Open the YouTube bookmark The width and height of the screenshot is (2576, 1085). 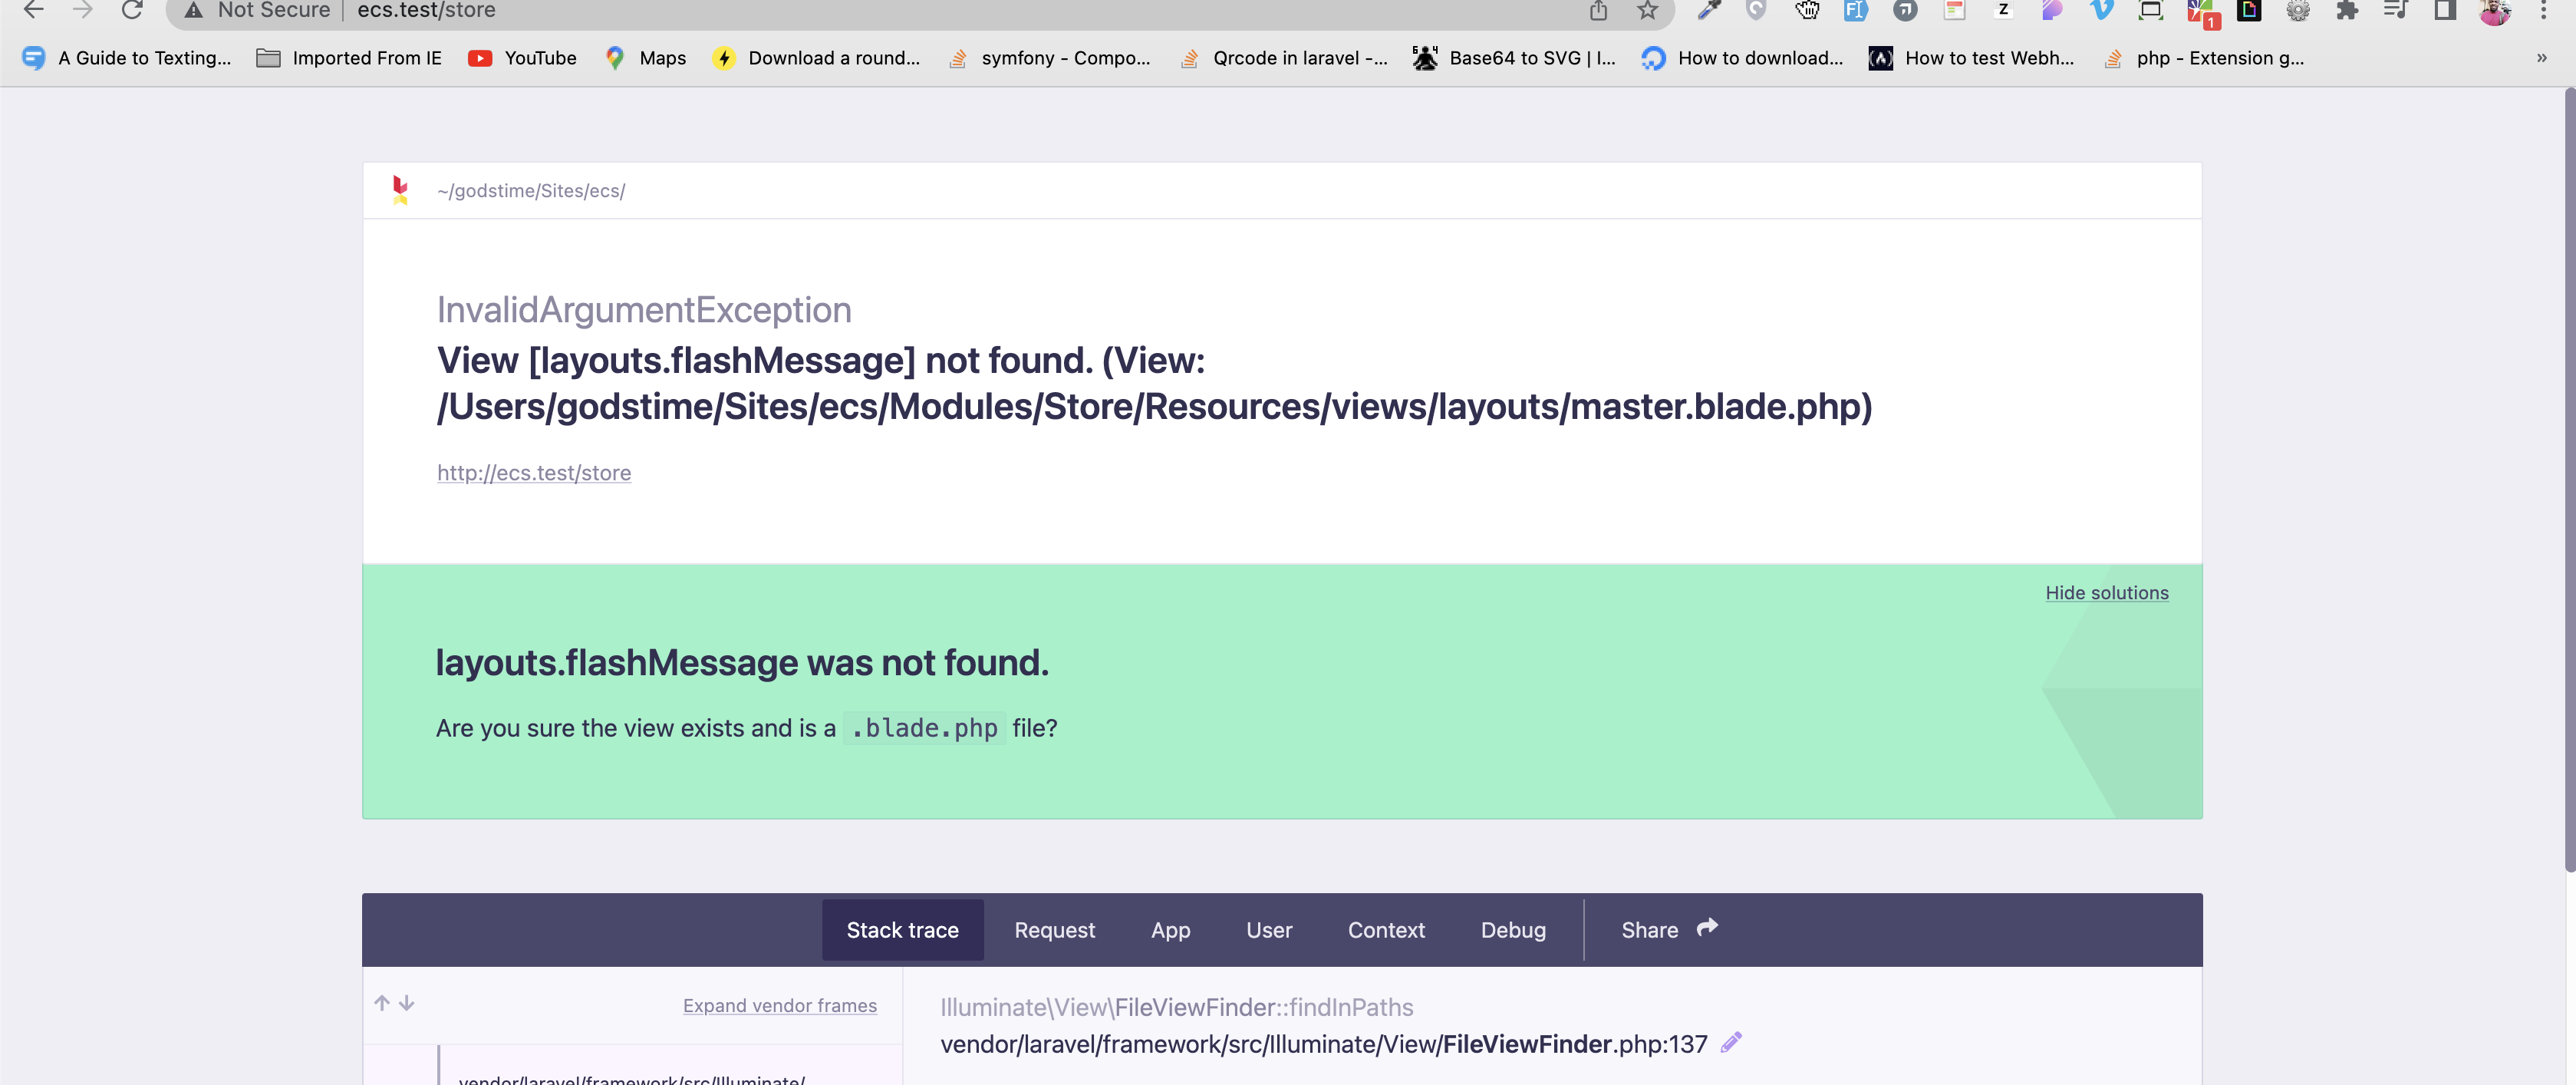tap(522, 58)
